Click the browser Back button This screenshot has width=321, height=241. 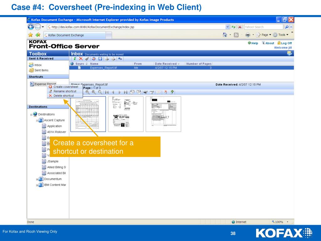tap(31, 27)
